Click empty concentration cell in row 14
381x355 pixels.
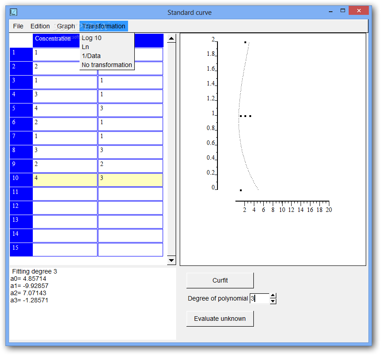(65, 236)
